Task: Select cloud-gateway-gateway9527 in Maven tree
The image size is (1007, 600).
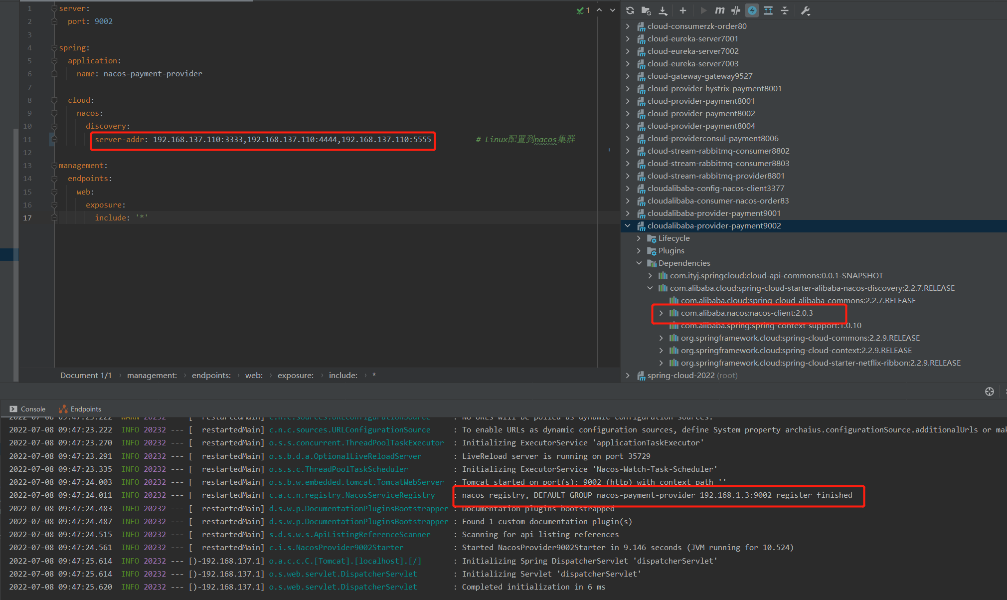Action: pos(699,76)
